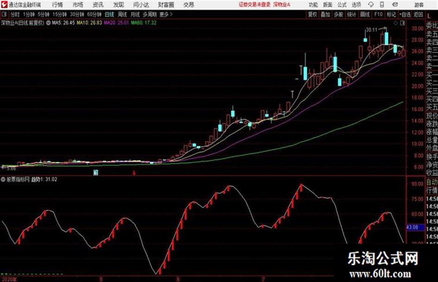Screen dimensions: 438x282
Task: Click the 返回 back button
Action: tap(418, 14)
